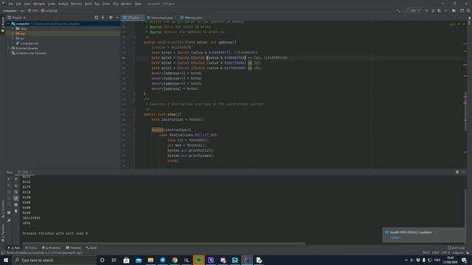Open the Navigate menu

pyautogui.click(x=39, y=4)
